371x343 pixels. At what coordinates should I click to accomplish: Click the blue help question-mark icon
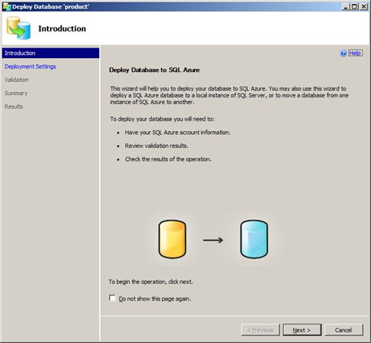click(x=343, y=53)
